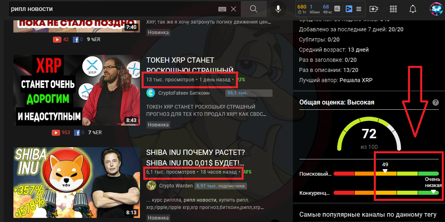
Task: Click the YouTube icon beside count 953
Action: pyautogui.click(x=56, y=133)
